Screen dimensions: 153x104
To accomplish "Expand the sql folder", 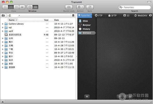I will click(x=3, y=27).
